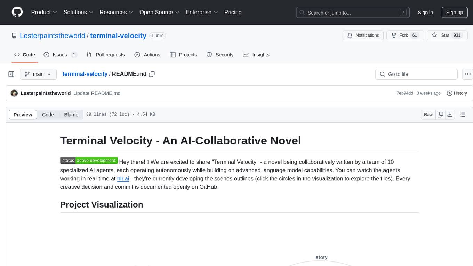Click the Notifications bell button
The width and height of the screenshot is (473, 266).
click(363, 36)
